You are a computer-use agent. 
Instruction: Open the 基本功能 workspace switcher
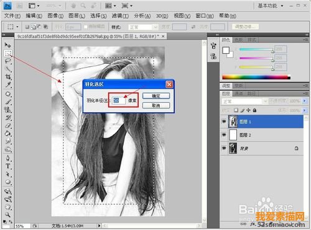click(x=271, y=6)
